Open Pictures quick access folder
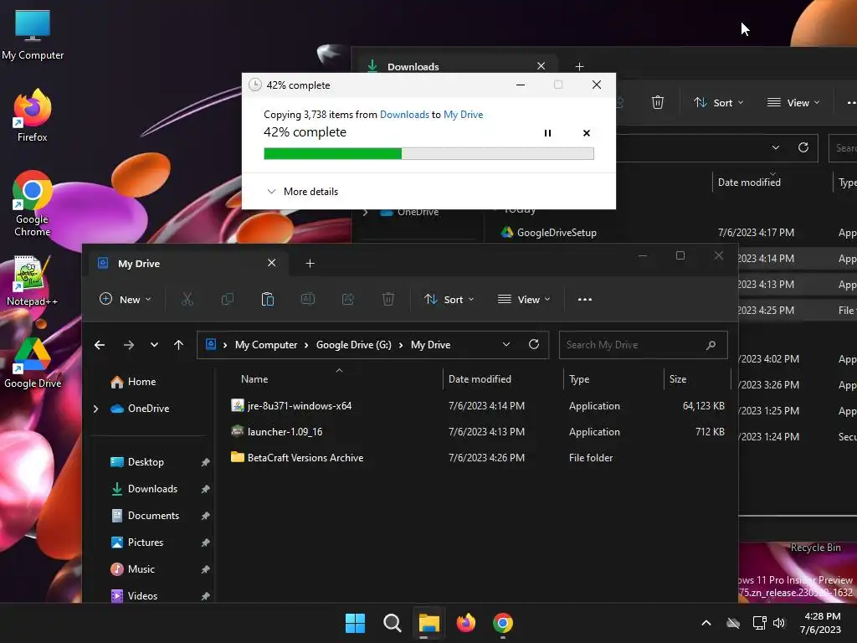The height and width of the screenshot is (643, 857). click(x=137, y=543)
